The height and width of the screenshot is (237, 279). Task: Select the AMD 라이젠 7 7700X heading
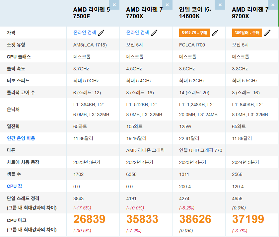pos(144,13)
